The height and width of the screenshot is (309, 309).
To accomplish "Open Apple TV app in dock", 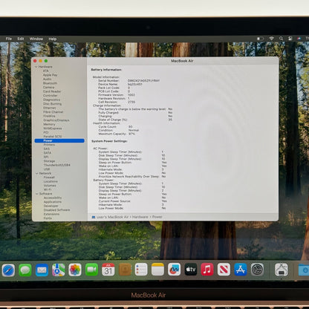I will [191, 270].
